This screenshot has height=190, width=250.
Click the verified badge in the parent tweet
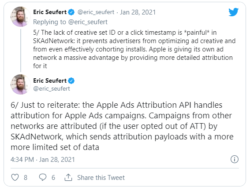(x=71, y=12)
